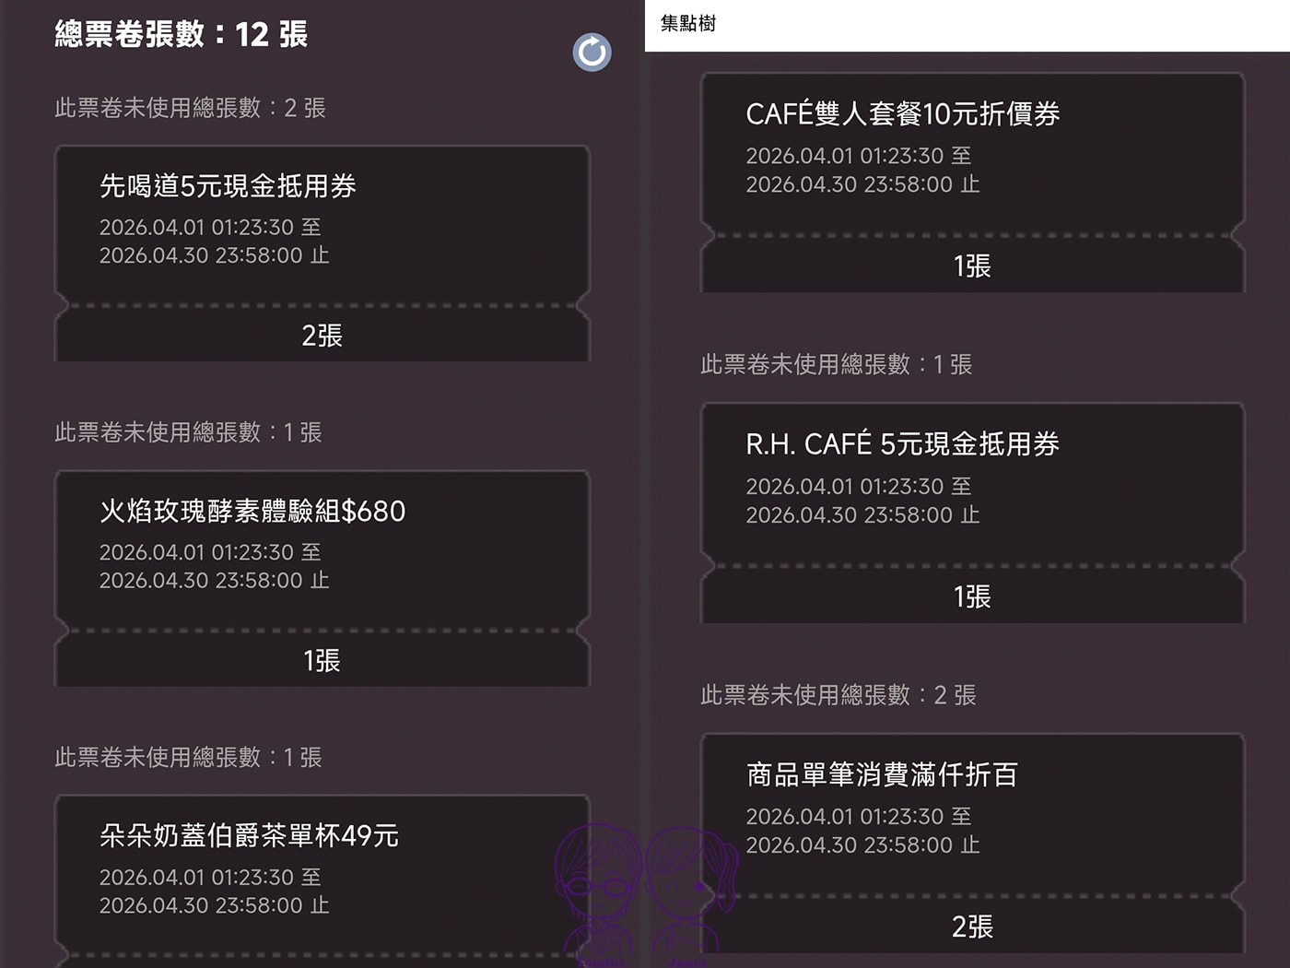
Task: Select the 2張 strip under 商品單筆消費滿仟折百
Action: pyautogui.click(x=972, y=927)
